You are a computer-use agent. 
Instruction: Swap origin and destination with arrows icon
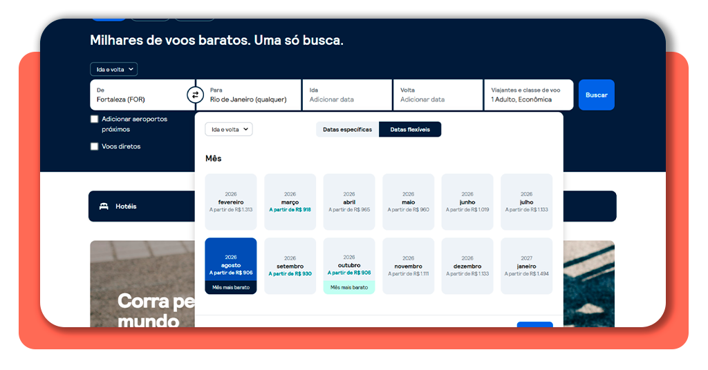click(195, 95)
